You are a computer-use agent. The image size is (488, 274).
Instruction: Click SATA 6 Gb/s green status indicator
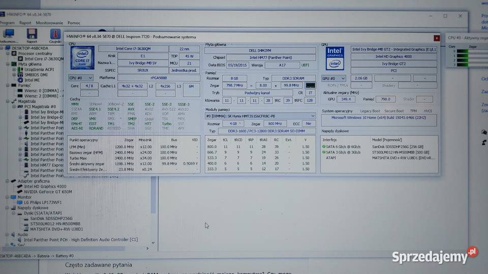point(324,147)
